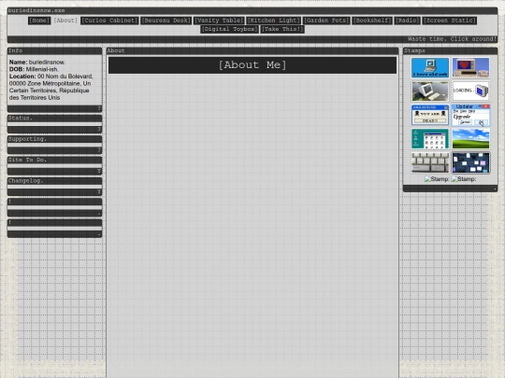Image resolution: width=505 pixels, height=378 pixels.
Task: Click the 'LOADING' monitor stamp
Action: click(470, 91)
